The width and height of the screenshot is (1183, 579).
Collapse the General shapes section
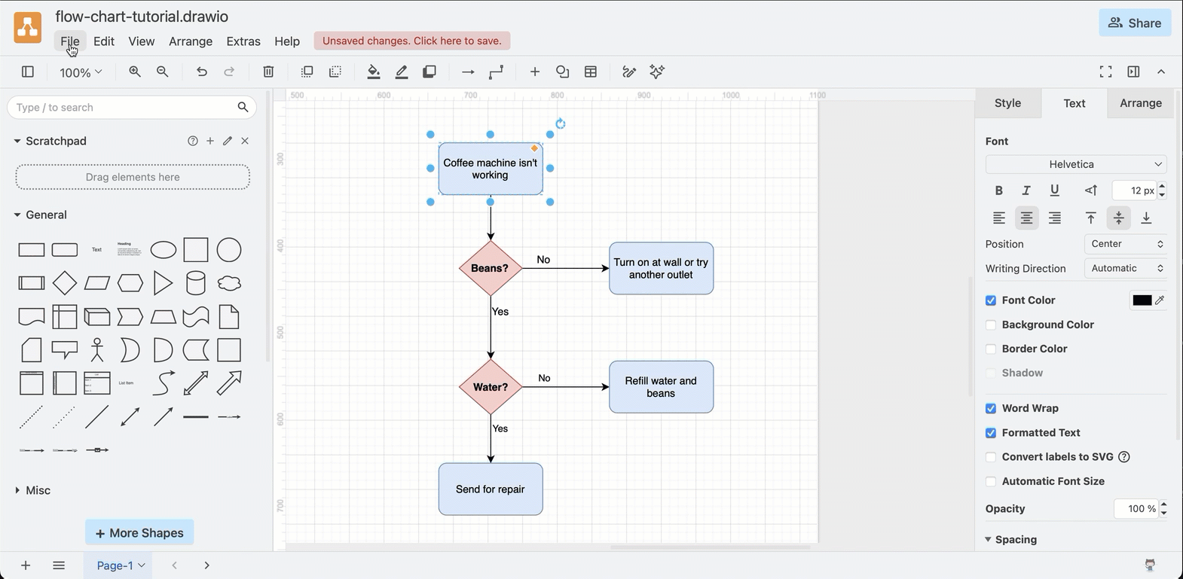17,215
